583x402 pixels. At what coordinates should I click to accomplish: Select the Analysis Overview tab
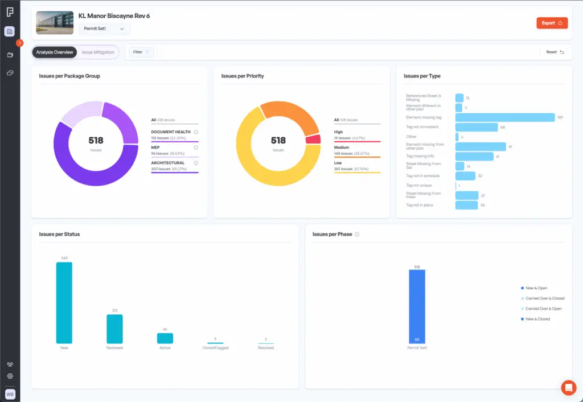[x=54, y=52]
